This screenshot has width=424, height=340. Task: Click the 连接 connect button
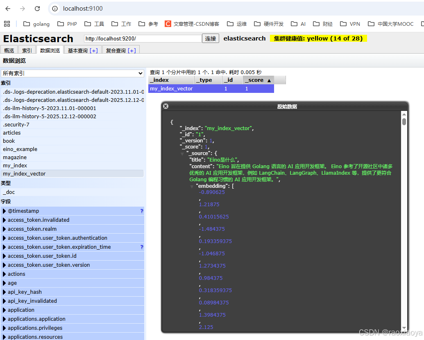tap(211, 38)
